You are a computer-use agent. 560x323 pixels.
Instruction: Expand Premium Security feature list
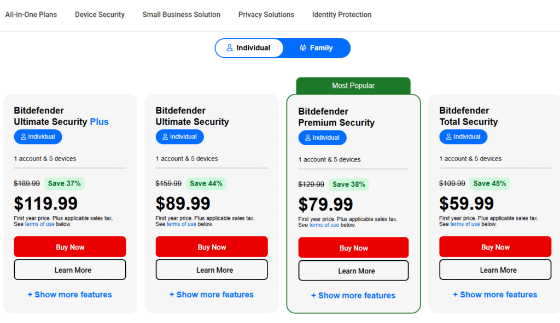(353, 296)
